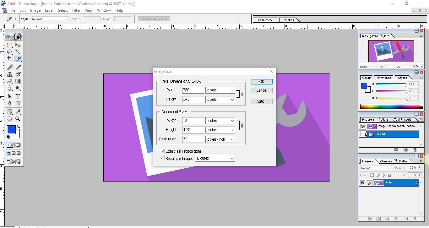Open the foreground color swatch
This screenshot has width=429, height=228.
[11, 129]
